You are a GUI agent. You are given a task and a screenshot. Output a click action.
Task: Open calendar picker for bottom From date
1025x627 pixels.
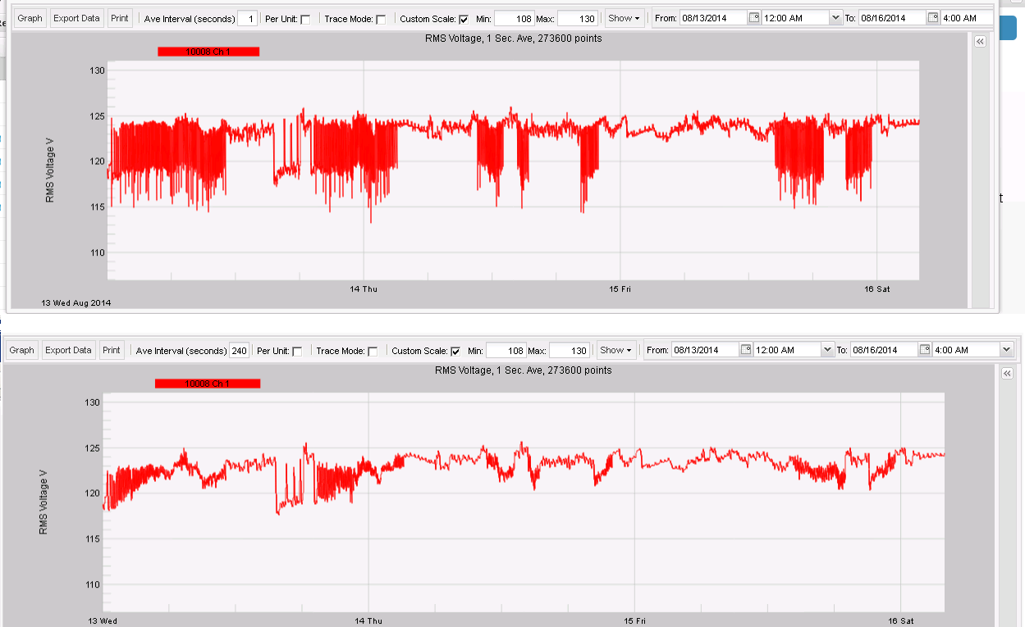746,349
